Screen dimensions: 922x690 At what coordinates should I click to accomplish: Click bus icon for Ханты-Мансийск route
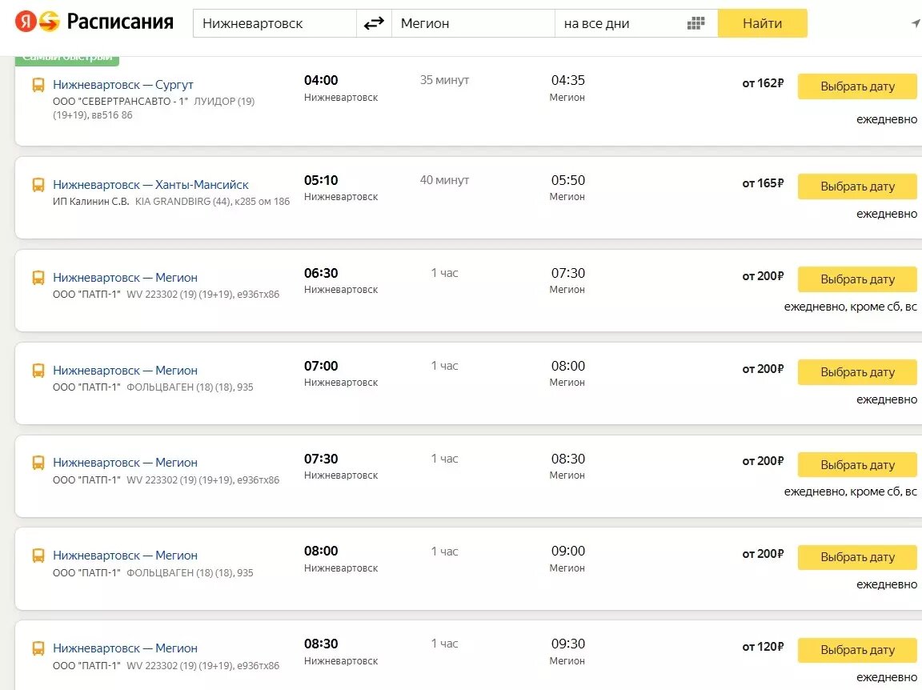click(38, 185)
